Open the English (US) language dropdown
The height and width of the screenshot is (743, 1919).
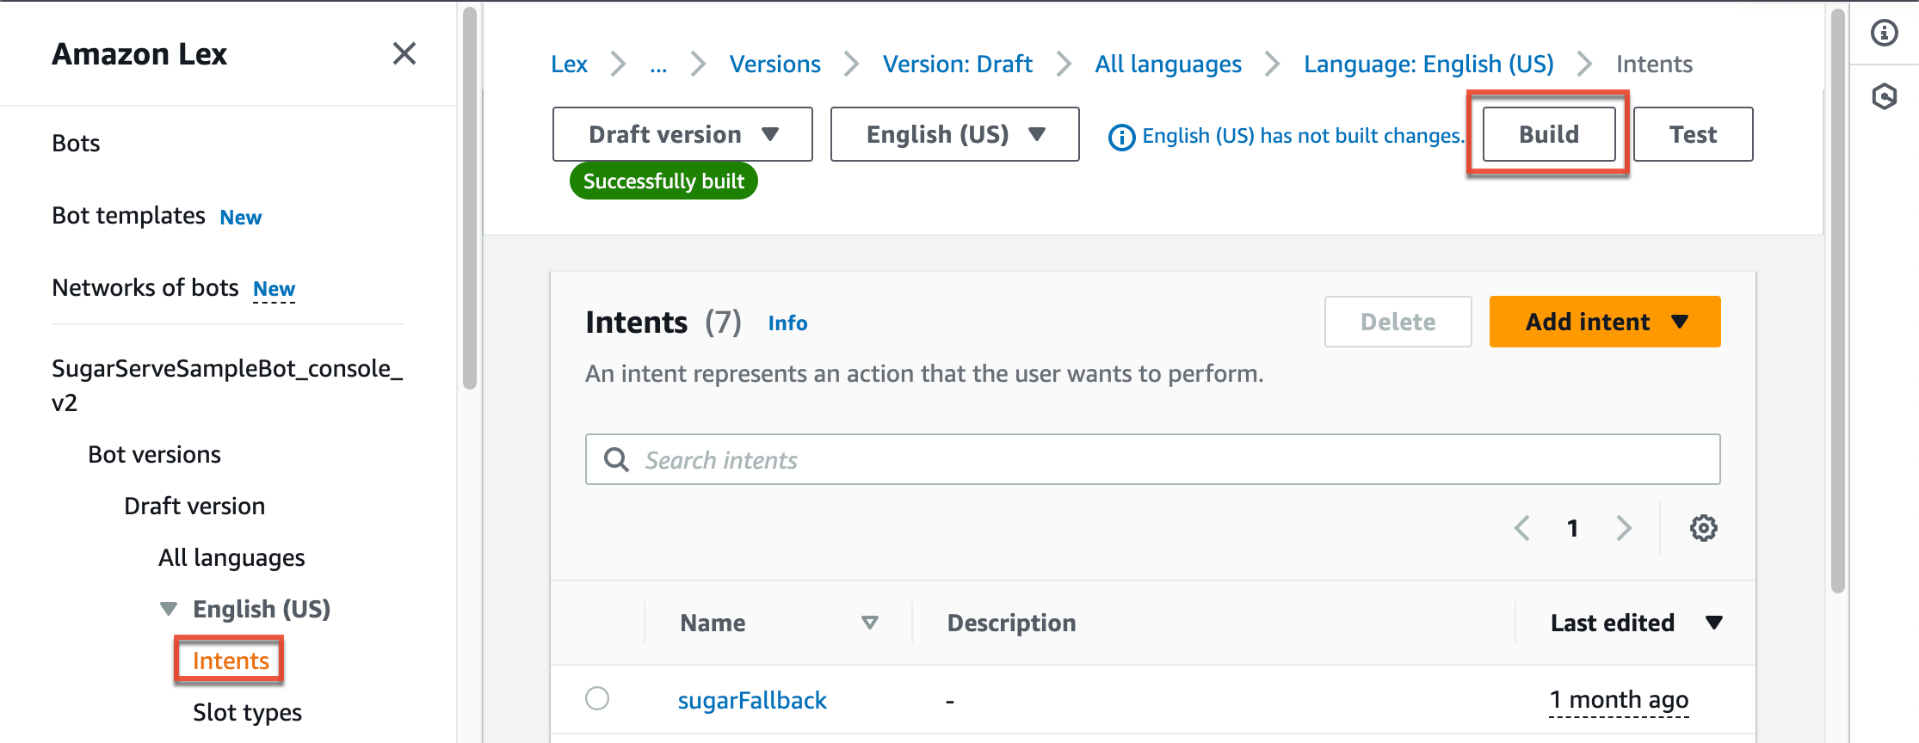point(953,134)
